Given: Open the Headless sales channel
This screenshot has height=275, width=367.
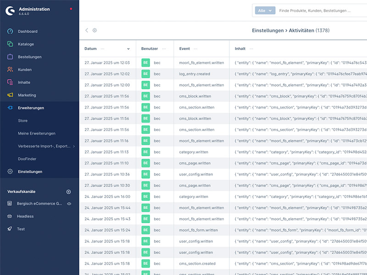Looking at the screenshot, I should 25,216.
